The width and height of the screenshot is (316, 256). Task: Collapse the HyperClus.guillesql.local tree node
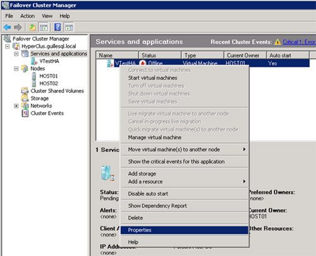(x=8, y=46)
